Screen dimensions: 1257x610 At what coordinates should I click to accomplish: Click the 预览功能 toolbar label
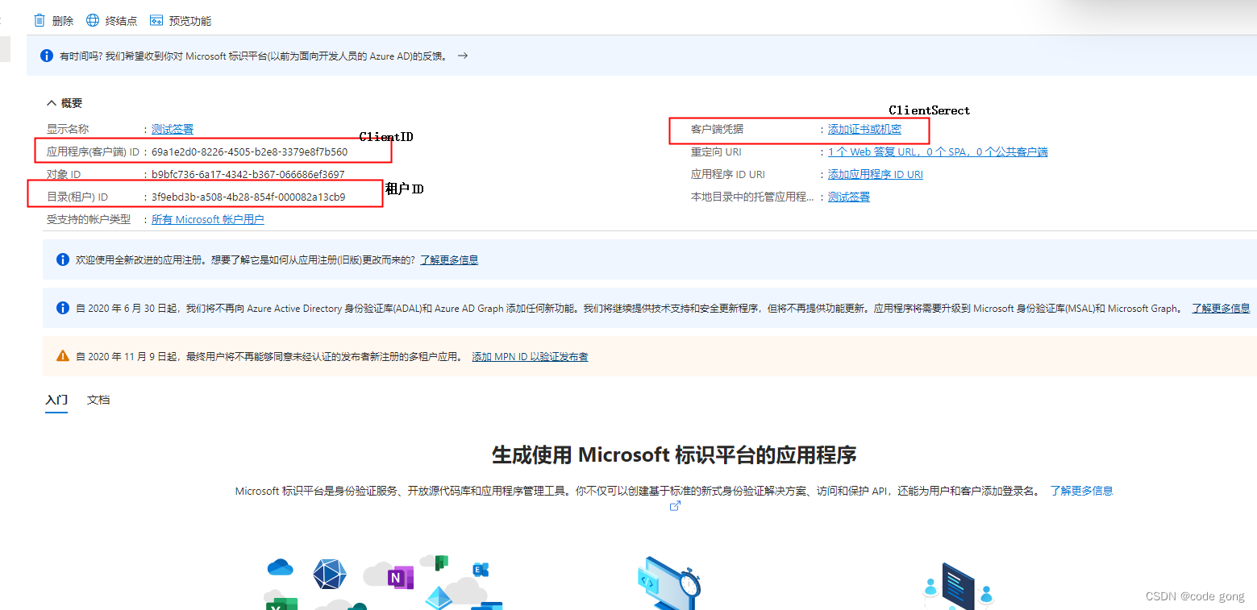190,21
